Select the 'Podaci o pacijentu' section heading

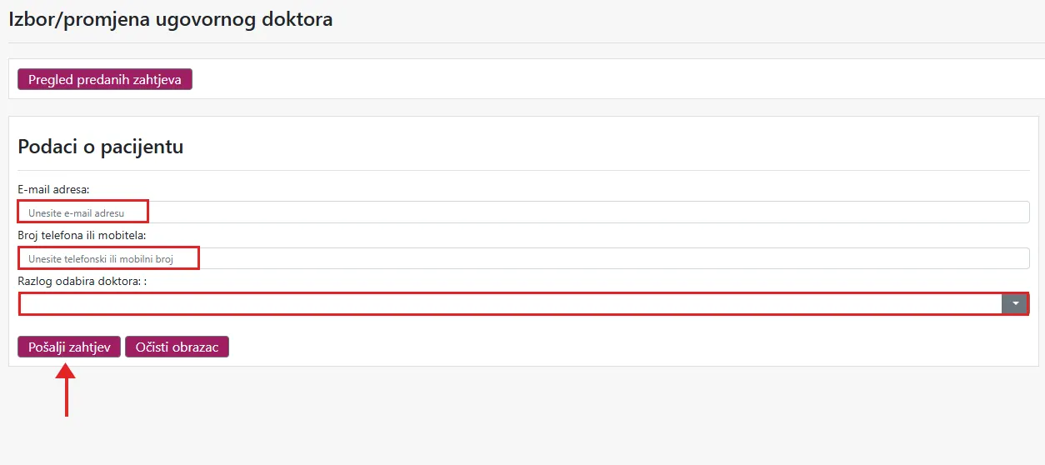point(100,147)
